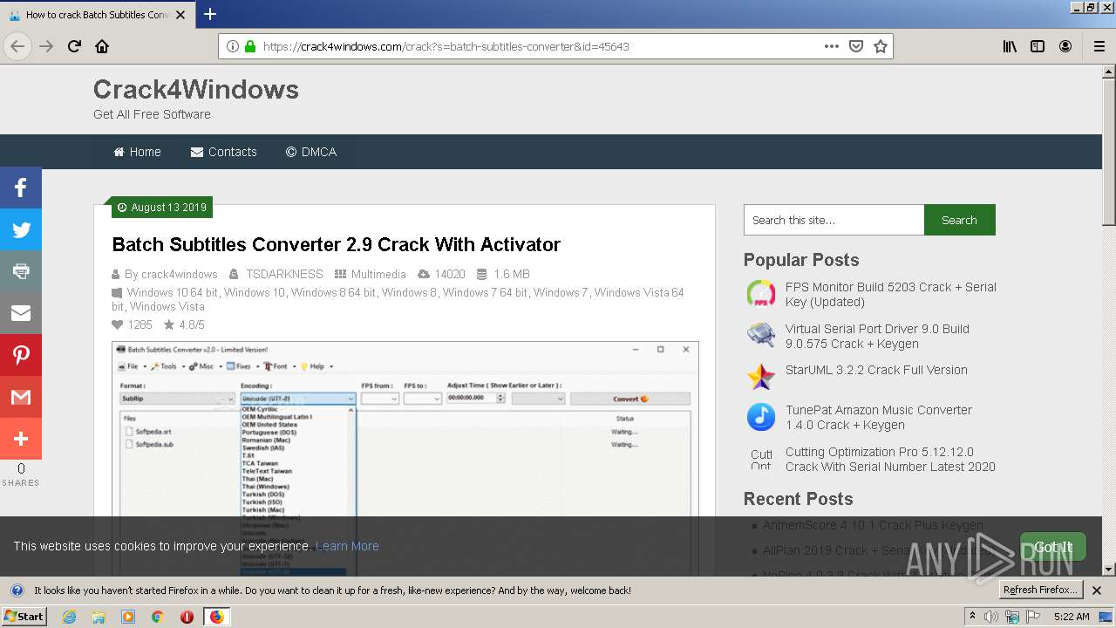Focus the Search this site field
Viewport: 1116px width, 628px height.
(x=834, y=220)
